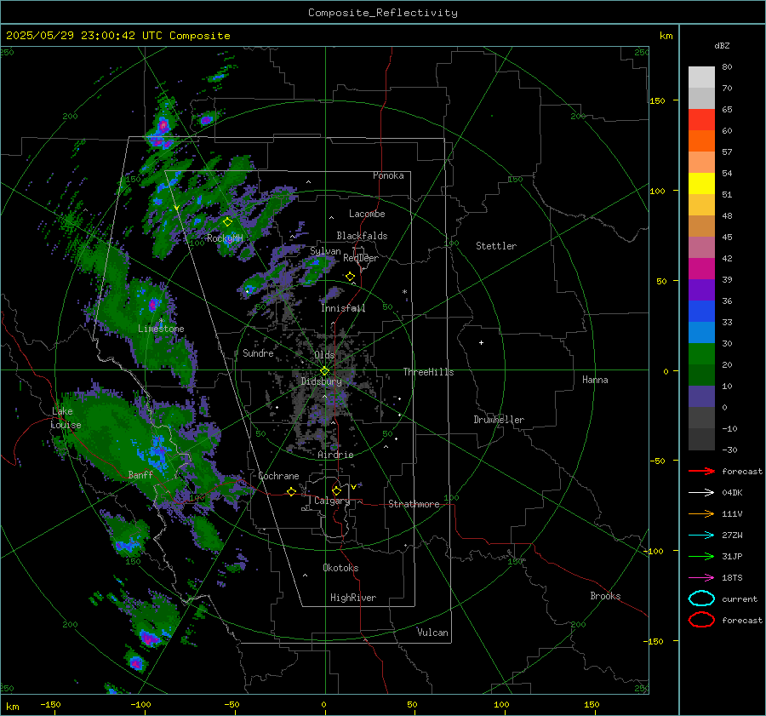The width and height of the screenshot is (766, 716).
Task: Click the asterisk marker above Limestone label
Action: 161,321
